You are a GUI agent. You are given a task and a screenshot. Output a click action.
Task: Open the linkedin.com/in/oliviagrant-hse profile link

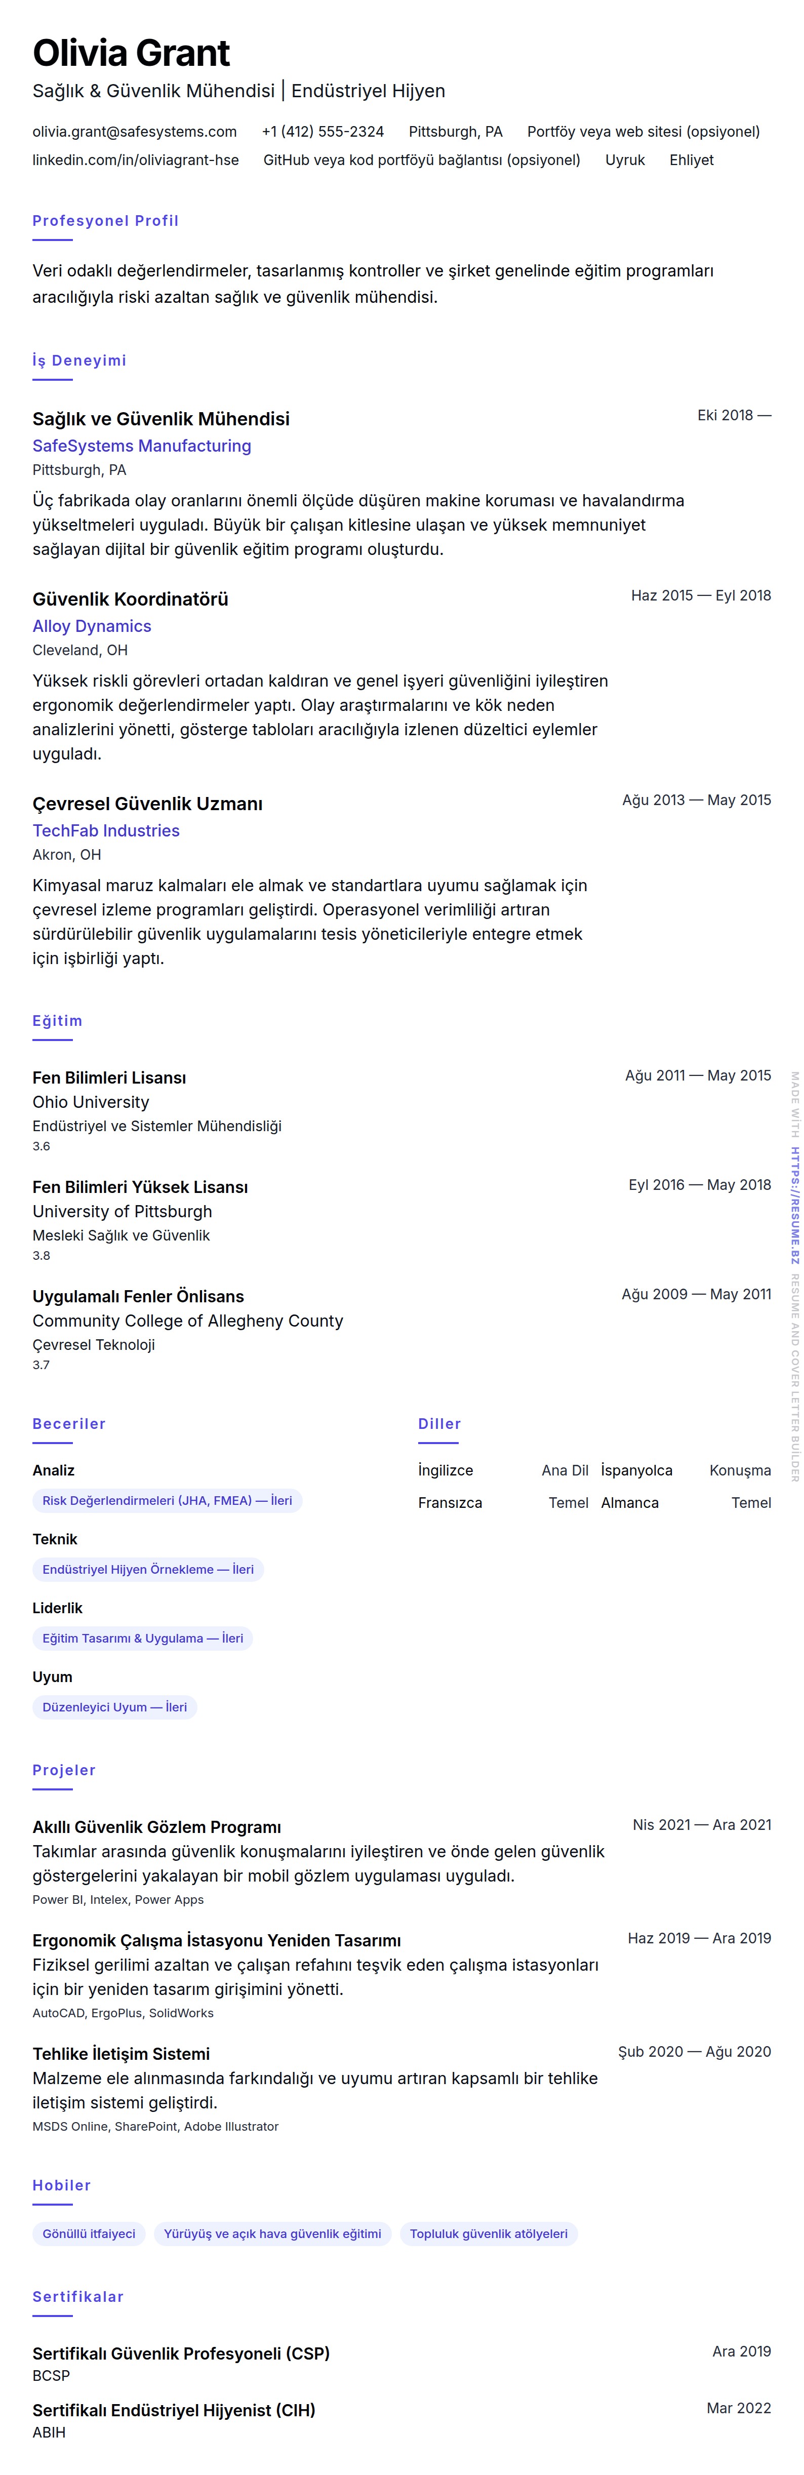point(136,161)
